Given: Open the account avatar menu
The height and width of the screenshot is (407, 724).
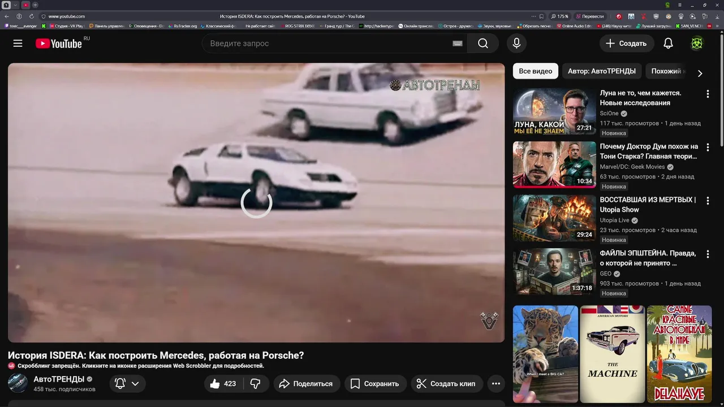Looking at the screenshot, I should (697, 44).
